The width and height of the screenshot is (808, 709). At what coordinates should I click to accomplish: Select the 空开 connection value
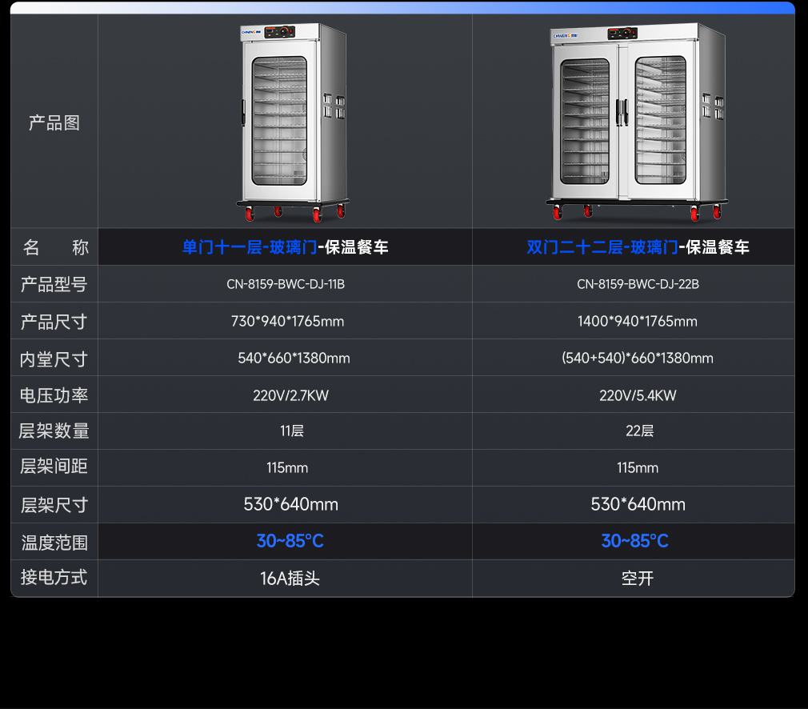638,579
